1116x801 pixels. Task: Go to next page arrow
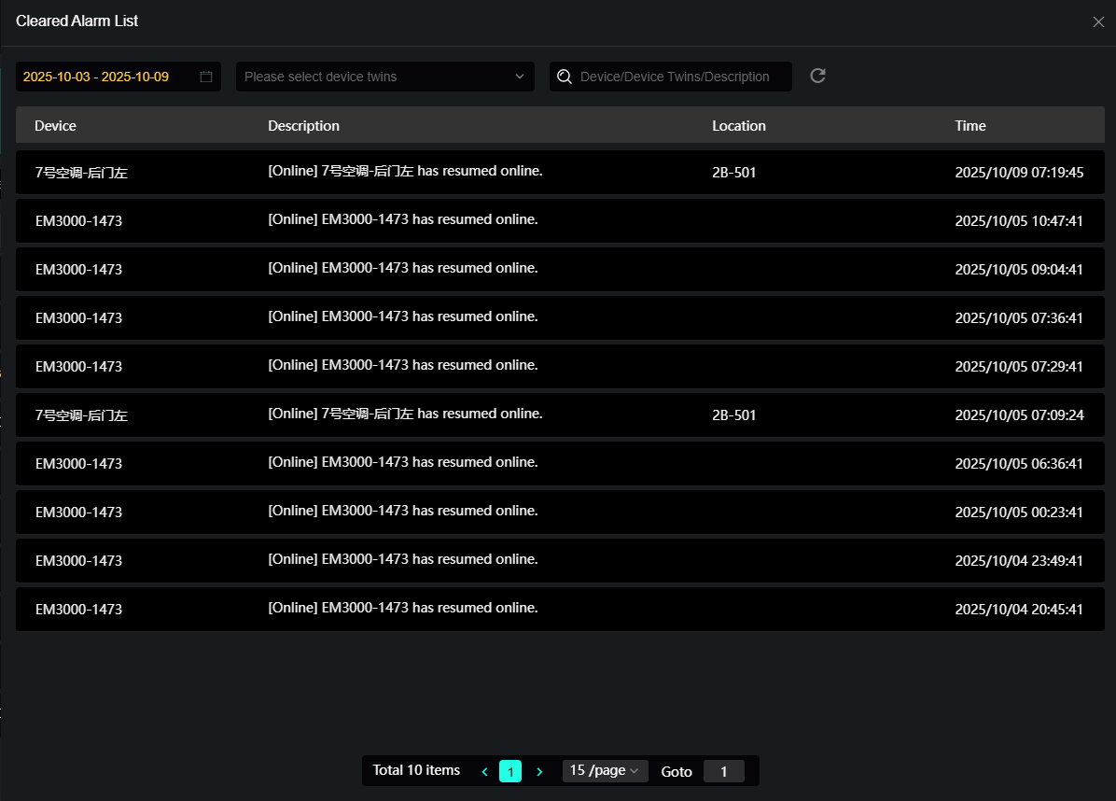click(539, 771)
